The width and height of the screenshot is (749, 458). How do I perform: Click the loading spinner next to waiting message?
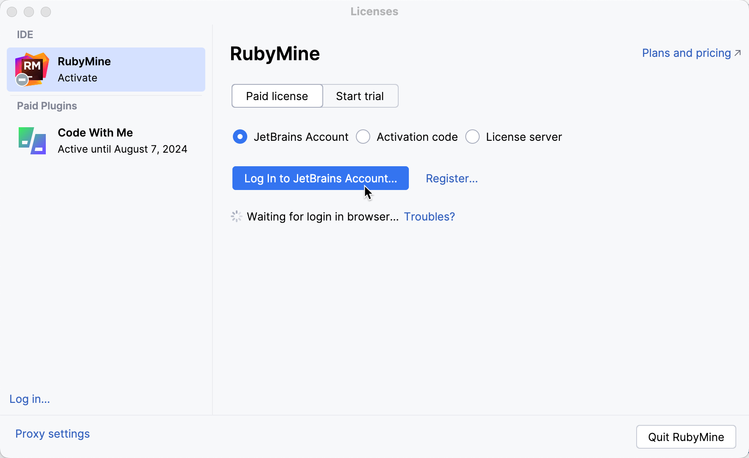point(236,216)
